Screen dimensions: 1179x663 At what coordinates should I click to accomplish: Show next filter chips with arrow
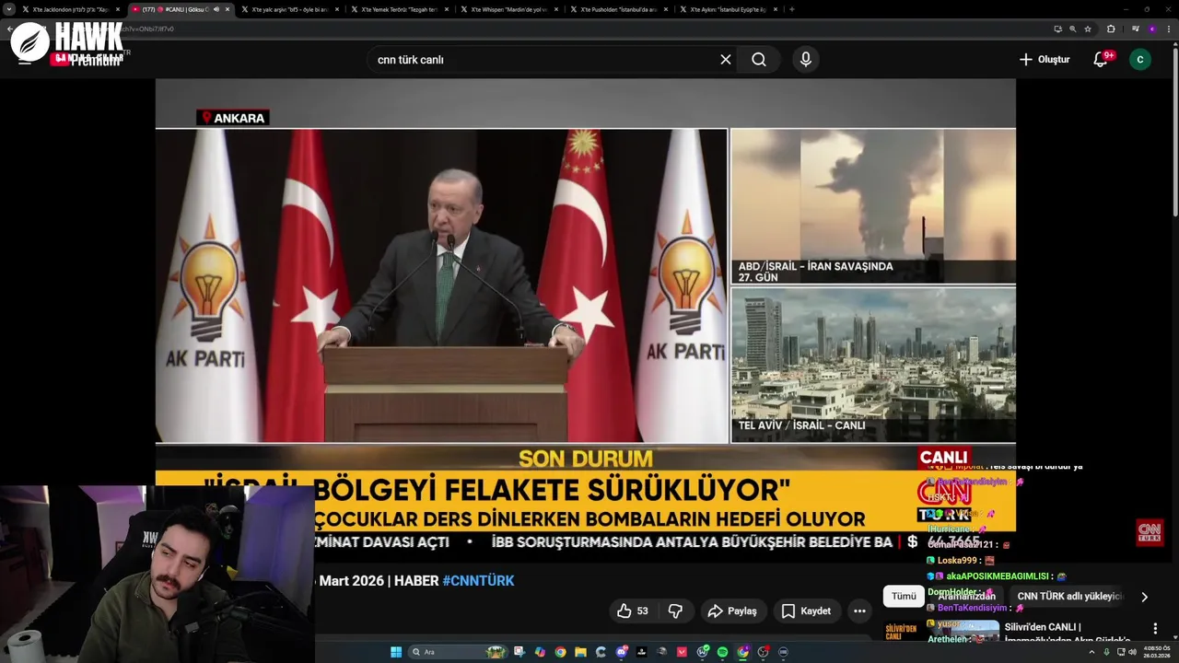click(x=1144, y=597)
